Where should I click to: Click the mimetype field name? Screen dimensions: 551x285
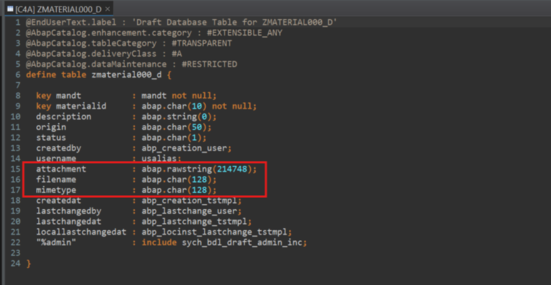pyautogui.click(x=59, y=190)
